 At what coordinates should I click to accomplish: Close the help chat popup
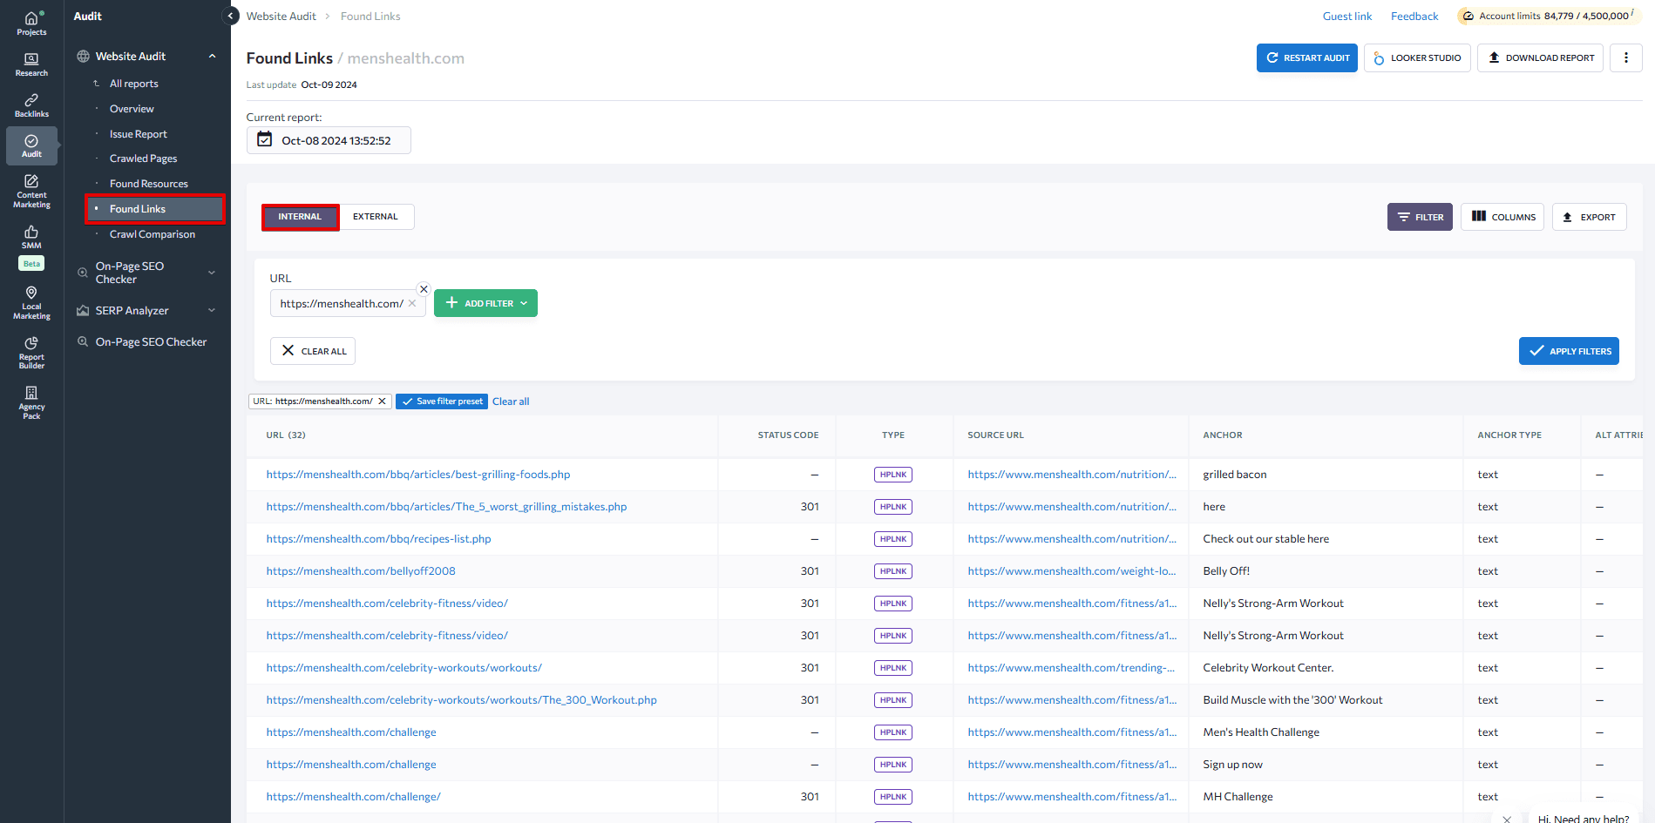coord(1507,819)
